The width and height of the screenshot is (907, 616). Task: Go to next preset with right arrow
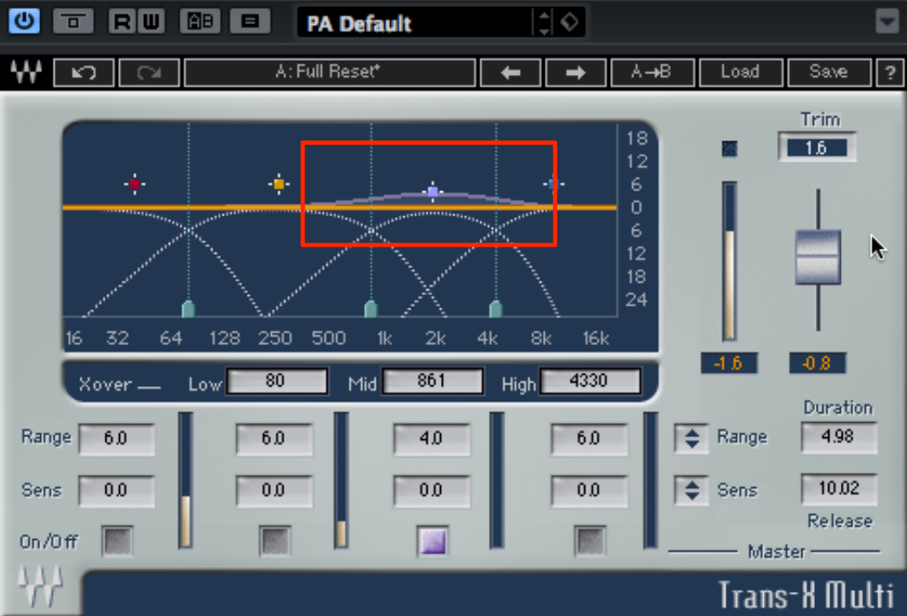tap(575, 72)
